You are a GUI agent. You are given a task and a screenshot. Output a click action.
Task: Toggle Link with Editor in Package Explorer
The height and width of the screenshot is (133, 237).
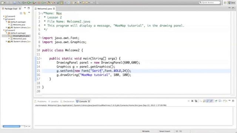24,13
